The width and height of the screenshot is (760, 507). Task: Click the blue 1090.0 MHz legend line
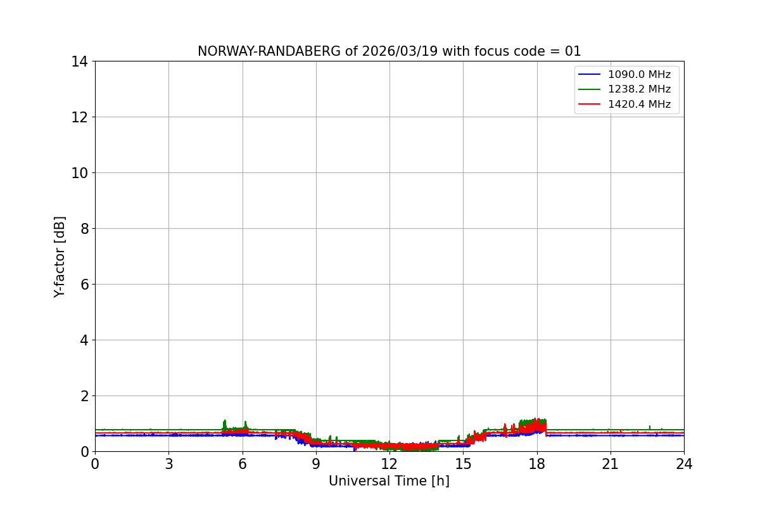coord(590,75)
